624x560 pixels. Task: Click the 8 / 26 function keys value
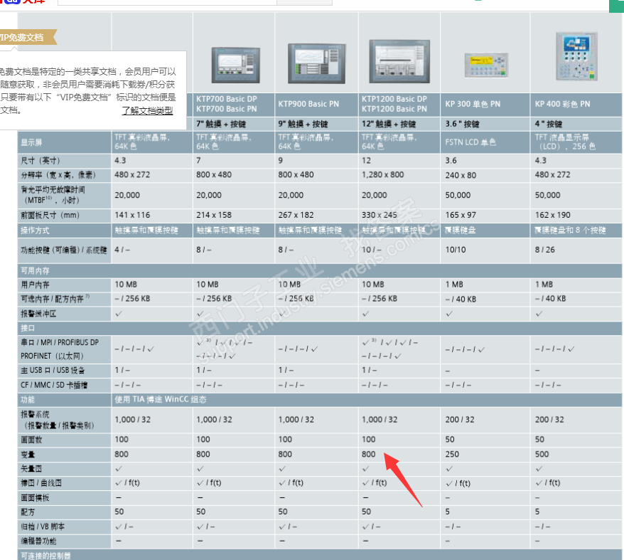point(544,250)
